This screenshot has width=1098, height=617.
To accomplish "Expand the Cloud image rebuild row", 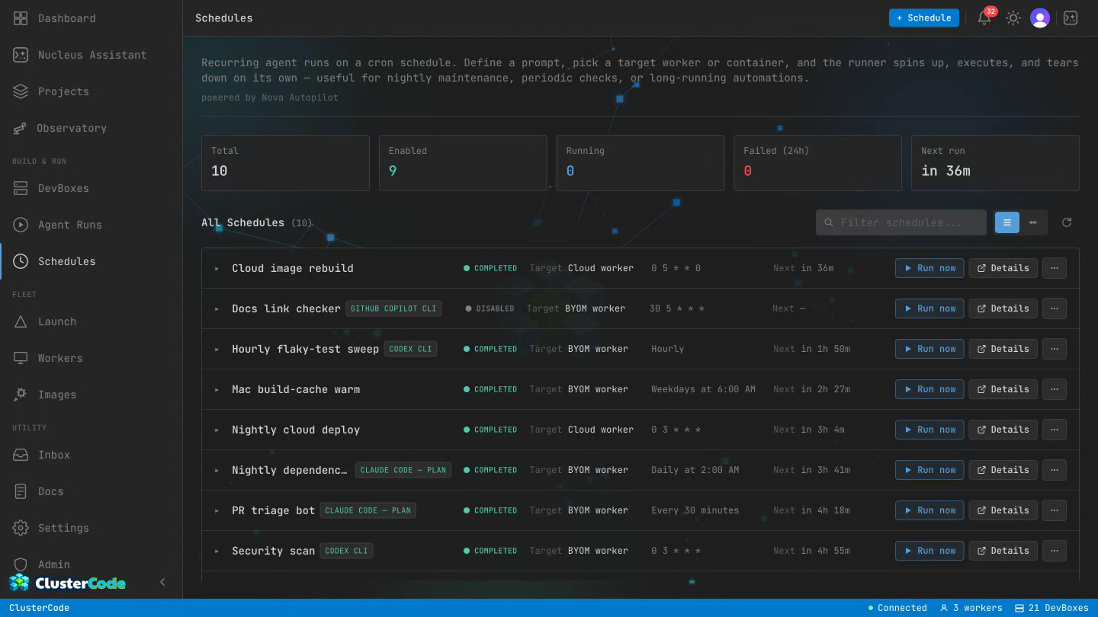I will [x=217, y=268].
